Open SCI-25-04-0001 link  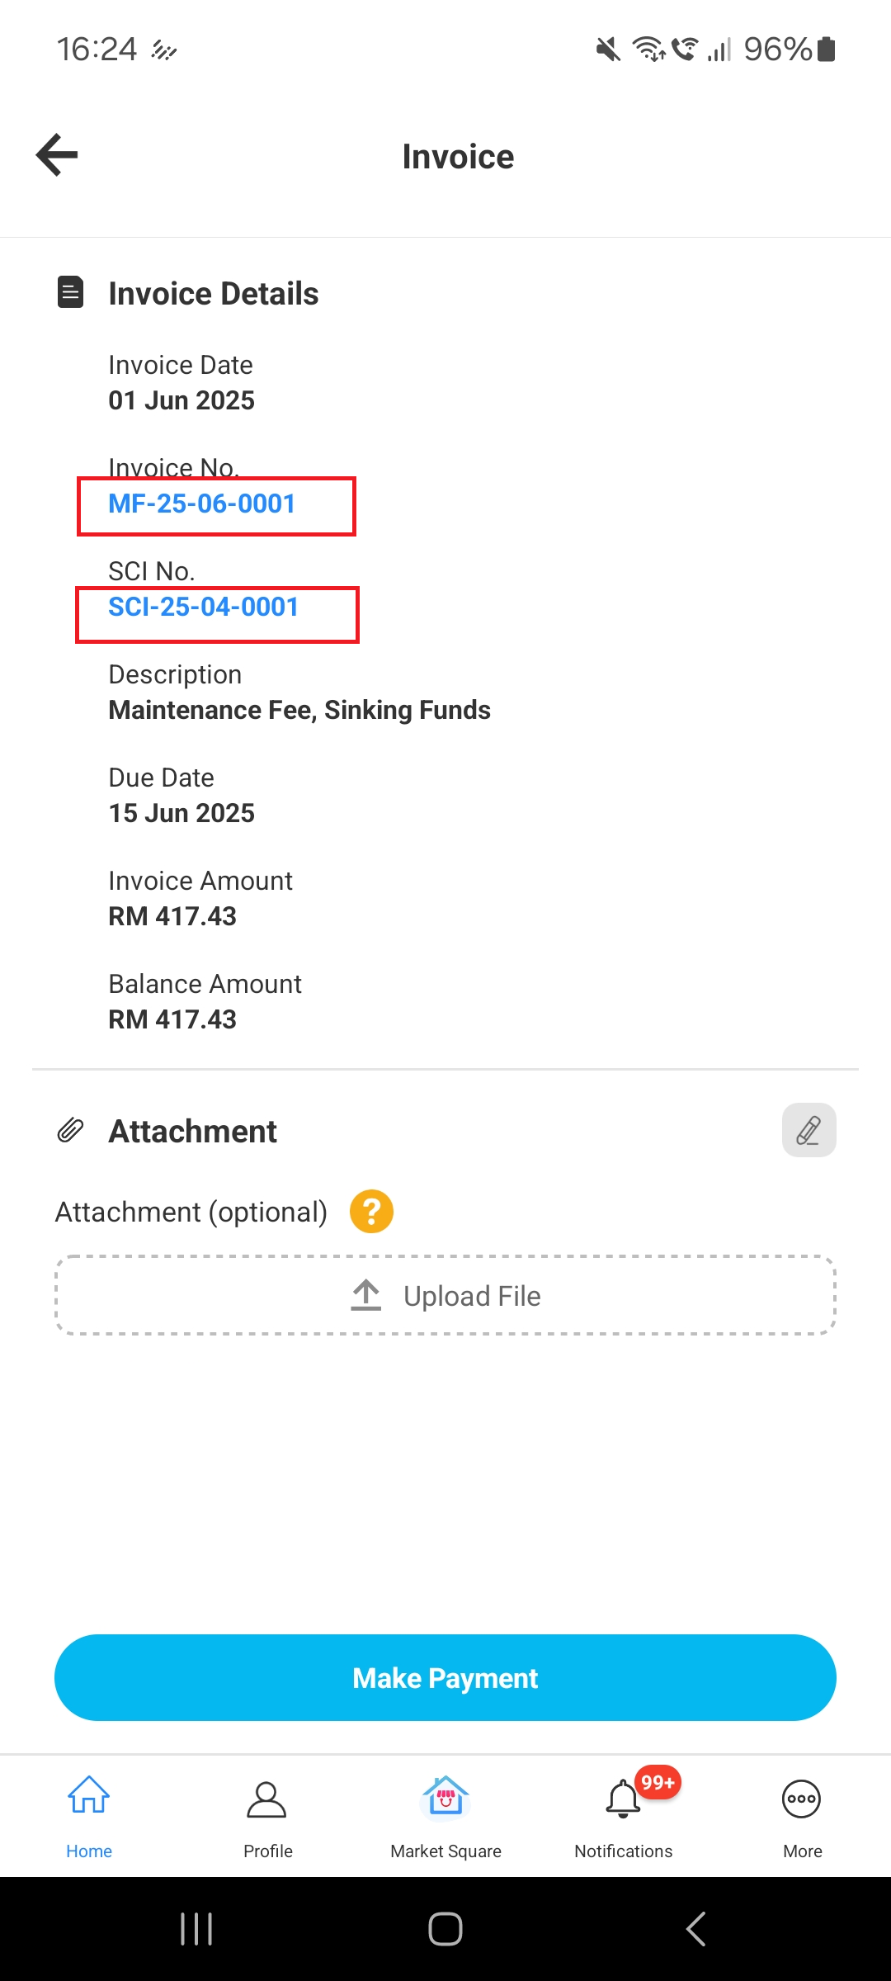click(x=204, y=607)
